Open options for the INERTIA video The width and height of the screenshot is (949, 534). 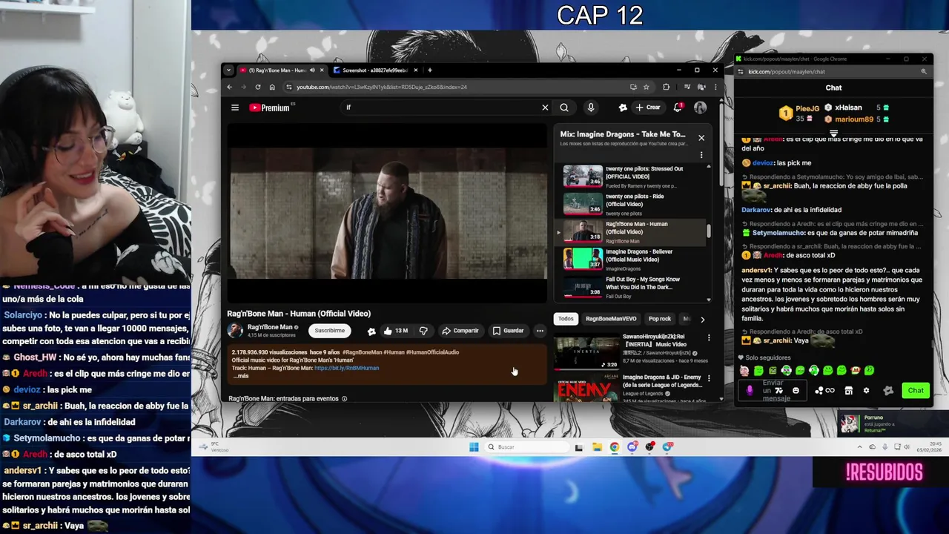[709, 338]
